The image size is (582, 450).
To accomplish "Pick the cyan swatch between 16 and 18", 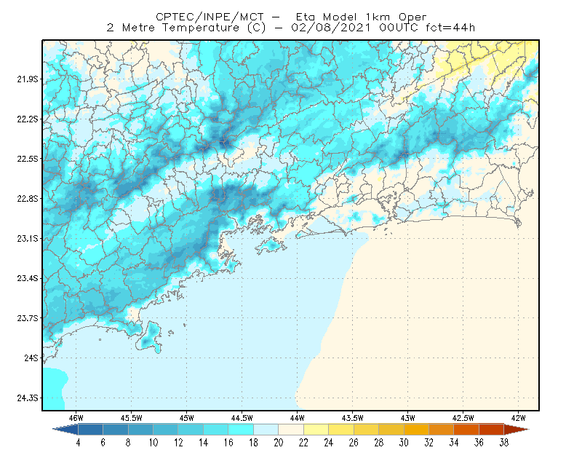I will 241,430.
